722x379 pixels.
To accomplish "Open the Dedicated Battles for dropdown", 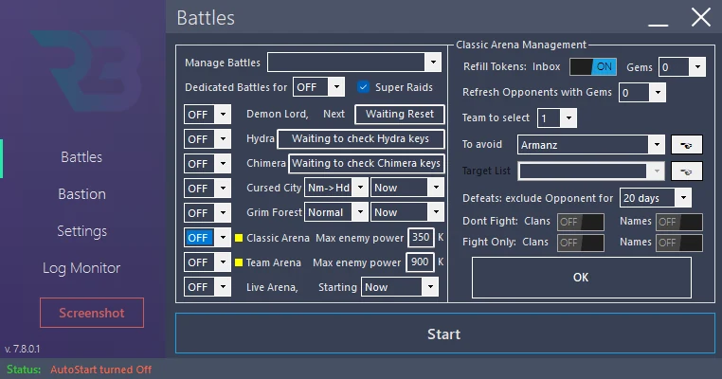I will coord(318,87).
